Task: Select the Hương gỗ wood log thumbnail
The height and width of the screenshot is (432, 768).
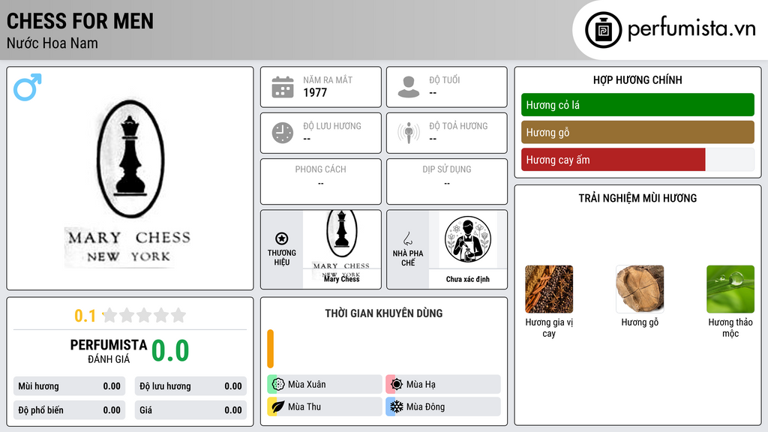Action: point(640,289)
